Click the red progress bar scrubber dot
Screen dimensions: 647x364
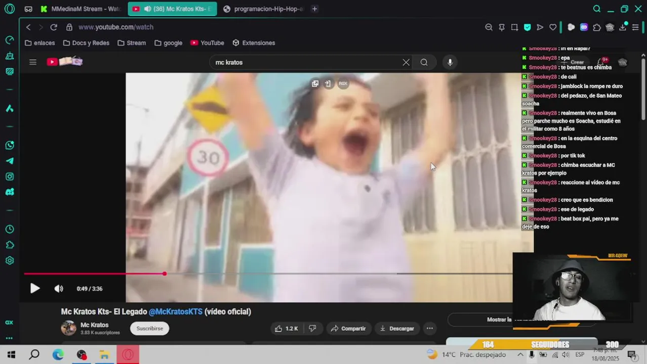click(x=165, y=274)
